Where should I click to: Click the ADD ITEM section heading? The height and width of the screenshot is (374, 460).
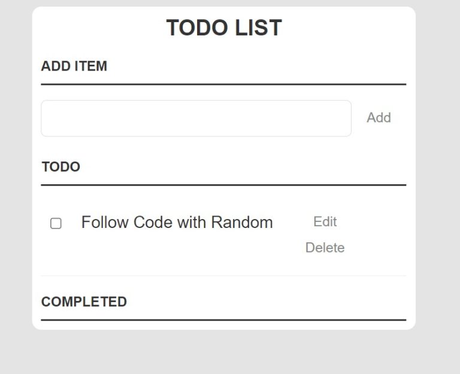[x=74, y=66]
